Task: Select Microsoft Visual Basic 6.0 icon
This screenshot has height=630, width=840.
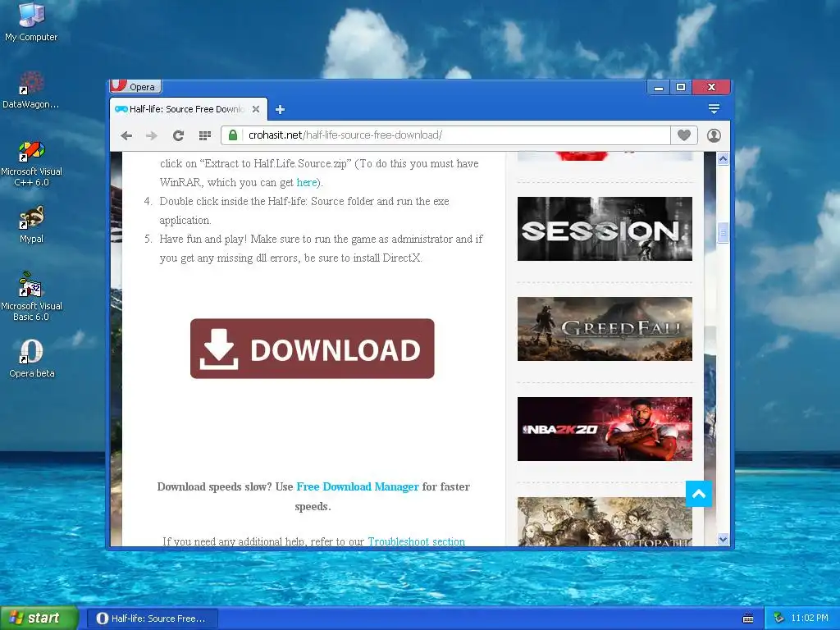Action: tap(32, 296)
